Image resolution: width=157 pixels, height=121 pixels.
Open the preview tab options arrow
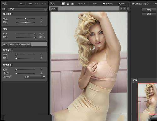coord(128,8)
